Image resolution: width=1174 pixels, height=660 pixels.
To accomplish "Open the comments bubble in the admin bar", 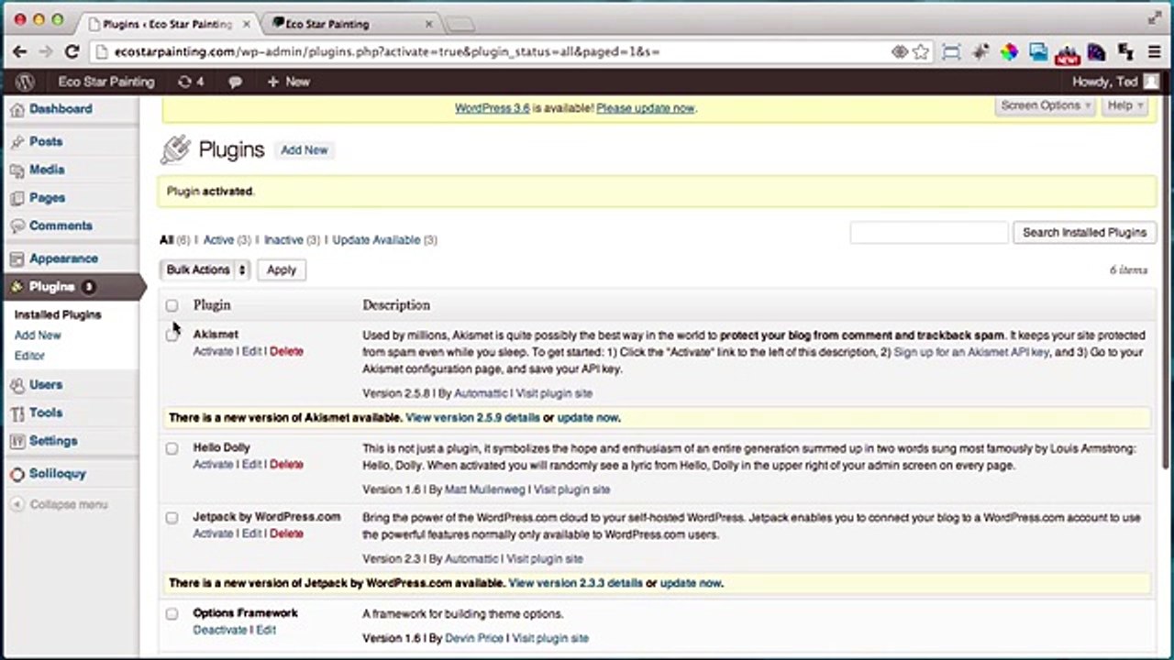I will (x=235, y=82).
